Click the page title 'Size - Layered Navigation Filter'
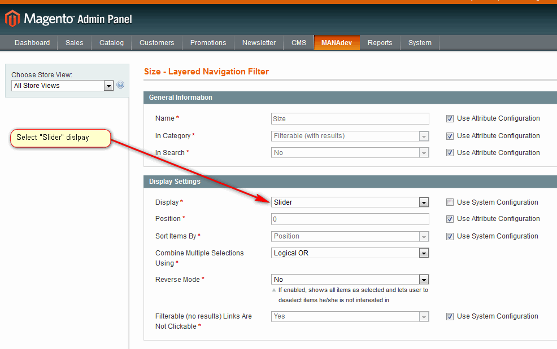Viewport: 557px width, 349px height. click(206, 72)
